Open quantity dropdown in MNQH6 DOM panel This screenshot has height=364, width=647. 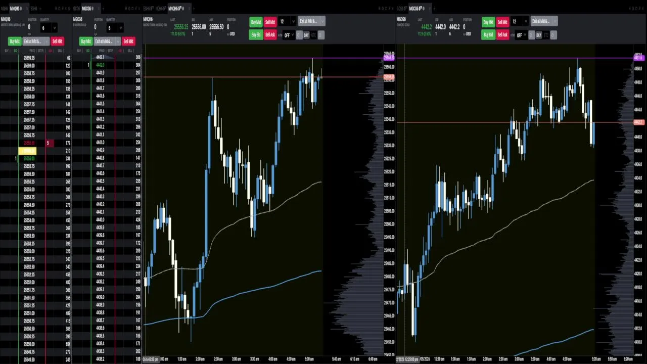click(x=55, y=28)
